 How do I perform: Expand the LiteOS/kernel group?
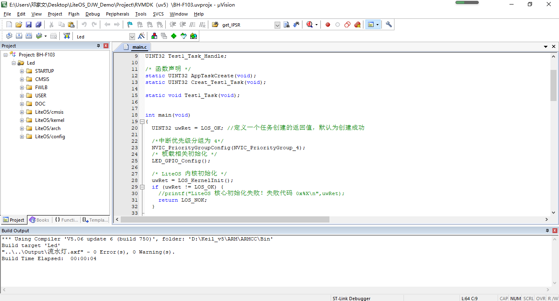point(22,120)
